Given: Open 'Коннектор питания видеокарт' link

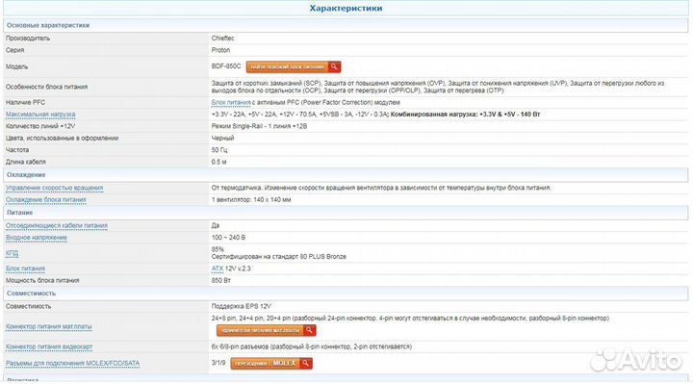Looking at the screenshot, I should coord(49,346).
